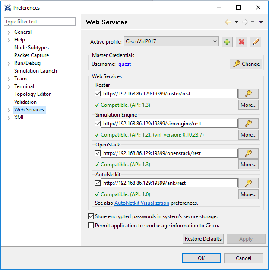Click More button for Simulation Engine

[248, 135]
